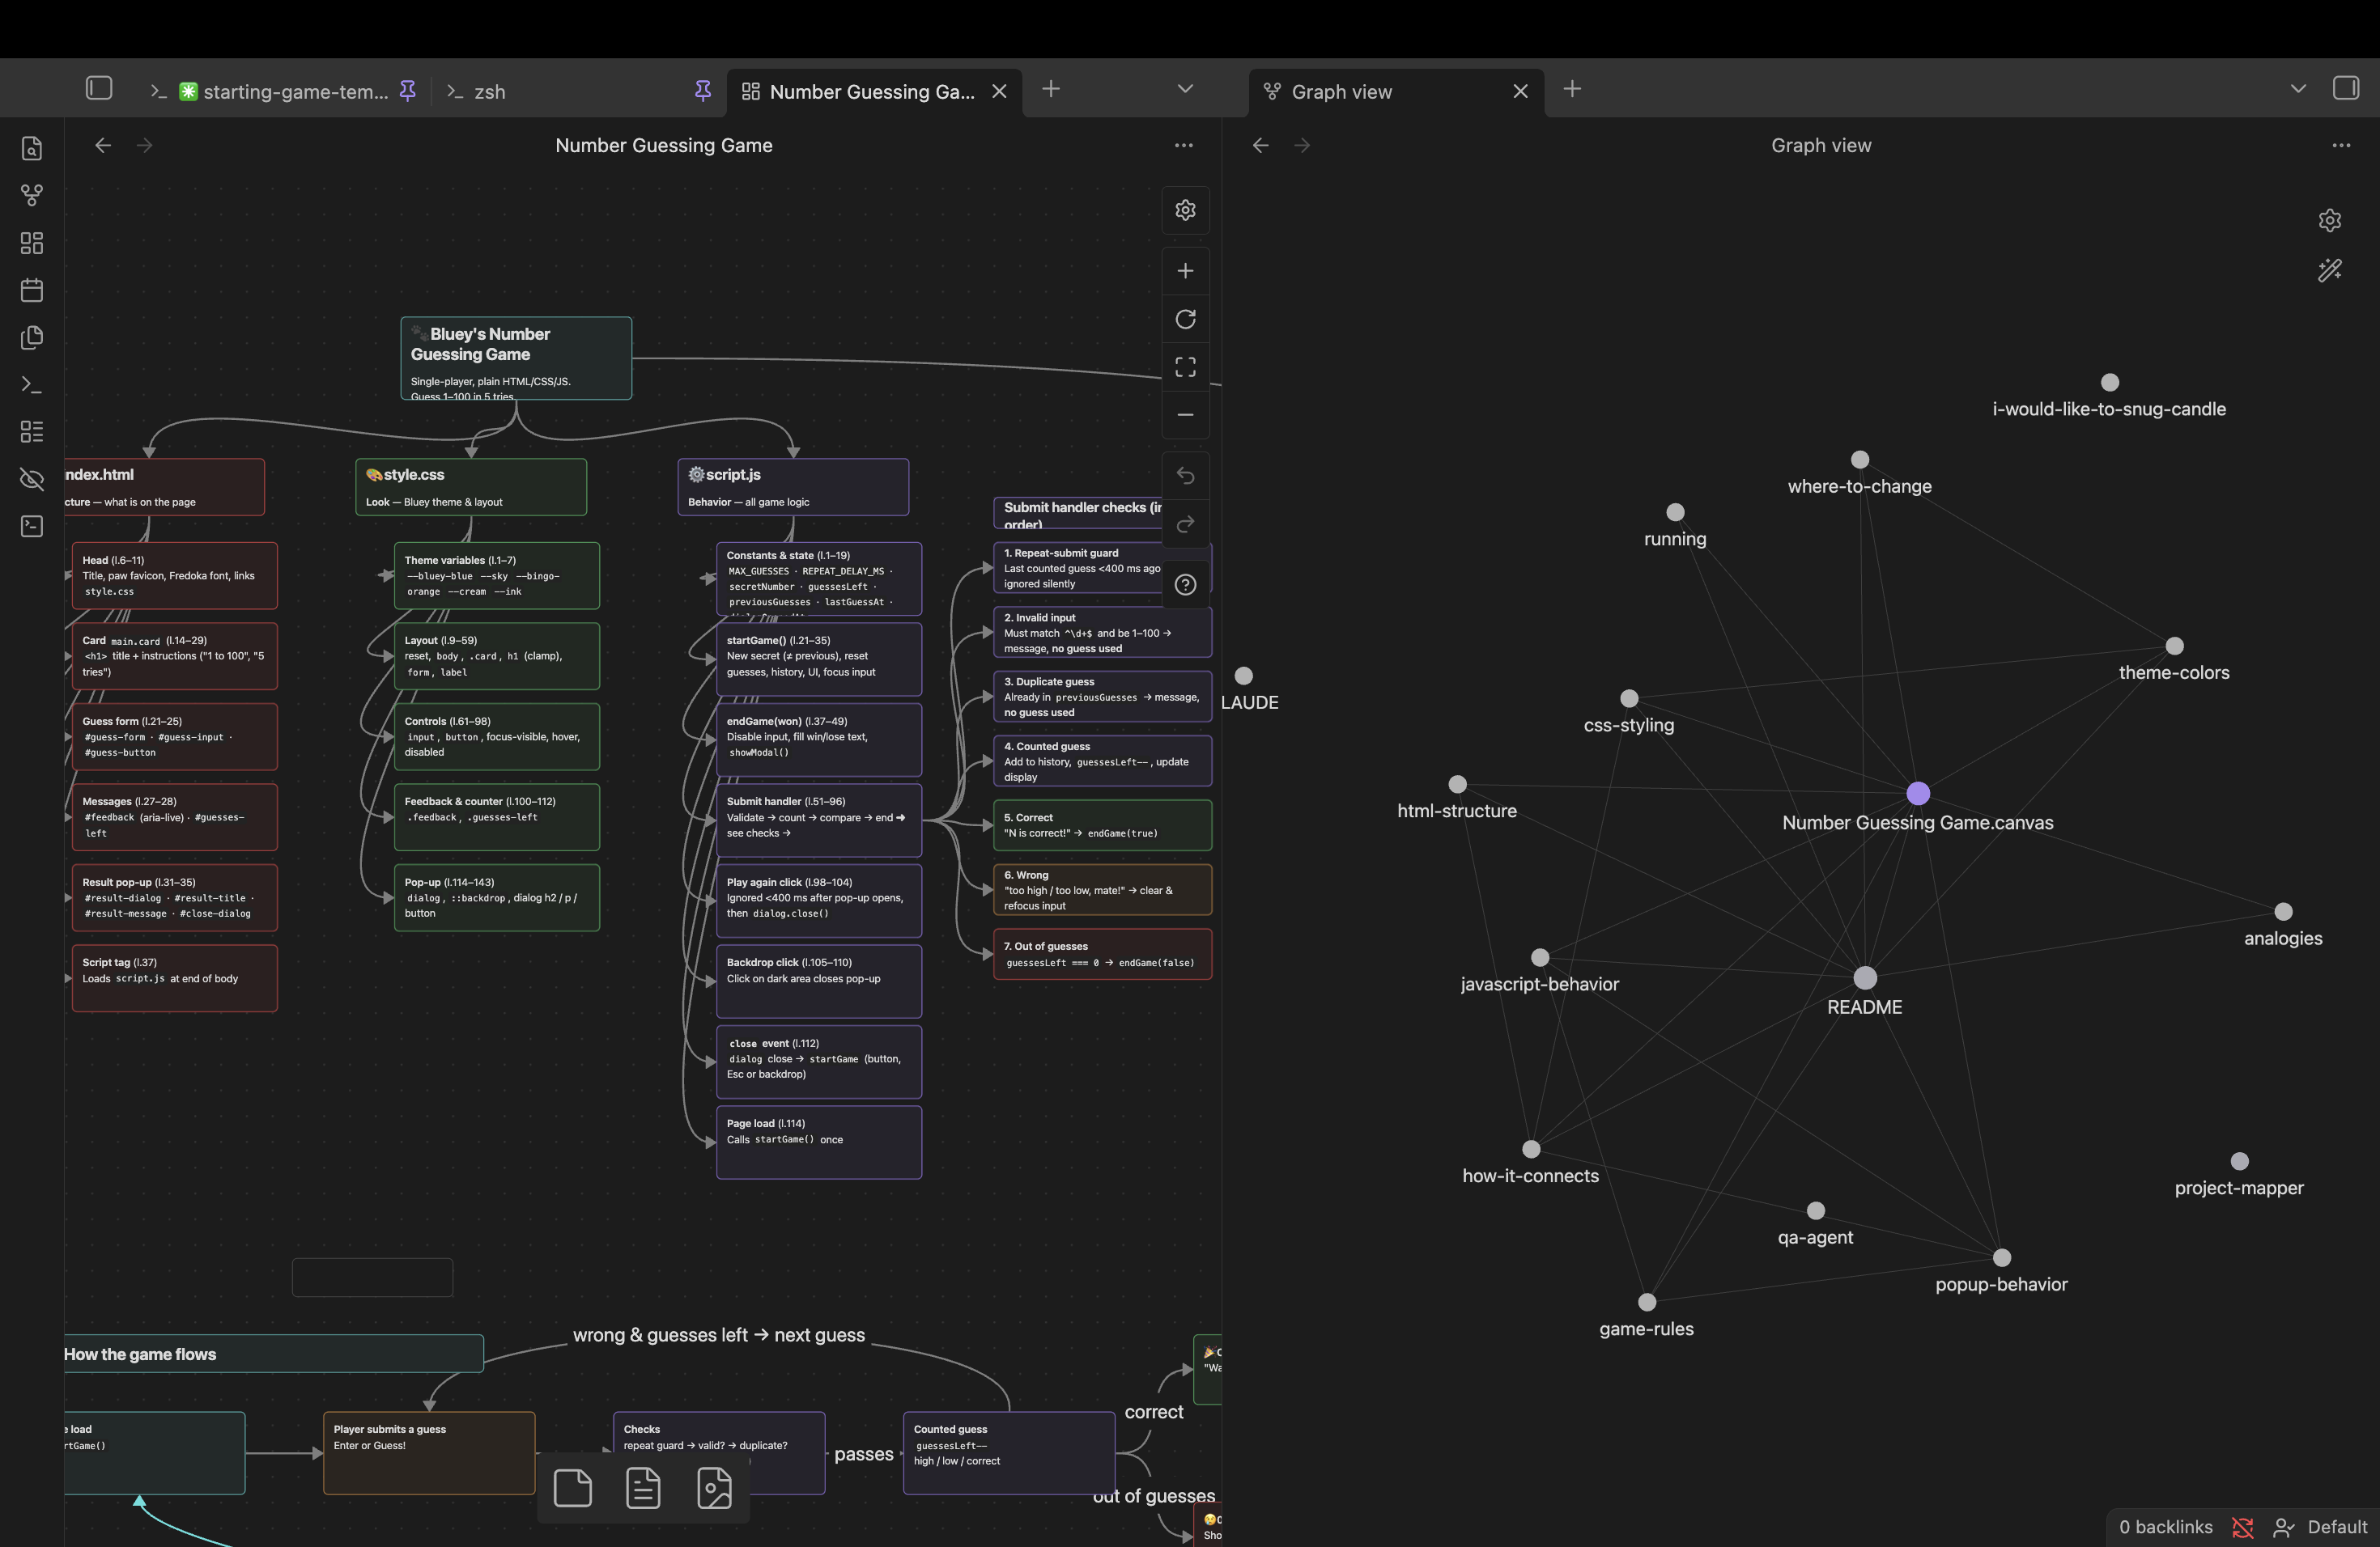Screen dimensions: 2380x1547
Task: Create new canvas from ribbon icon
Action: click(x=32, y=243)
